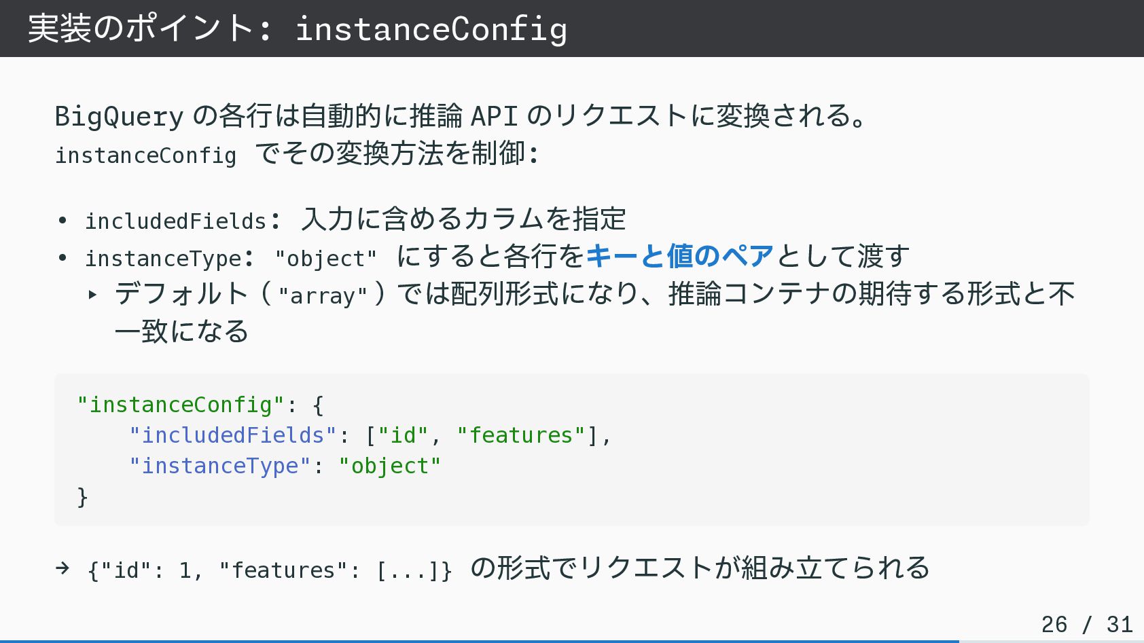Click the triangle marker before デフォルト

point(92,295)
